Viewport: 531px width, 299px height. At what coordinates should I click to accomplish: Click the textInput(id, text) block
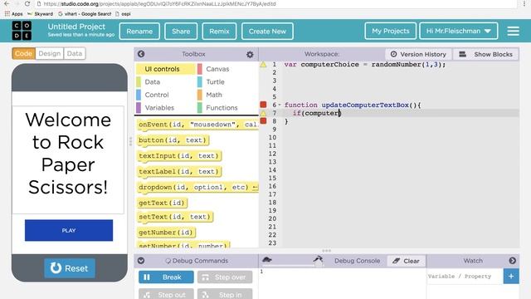coord(179,155)
